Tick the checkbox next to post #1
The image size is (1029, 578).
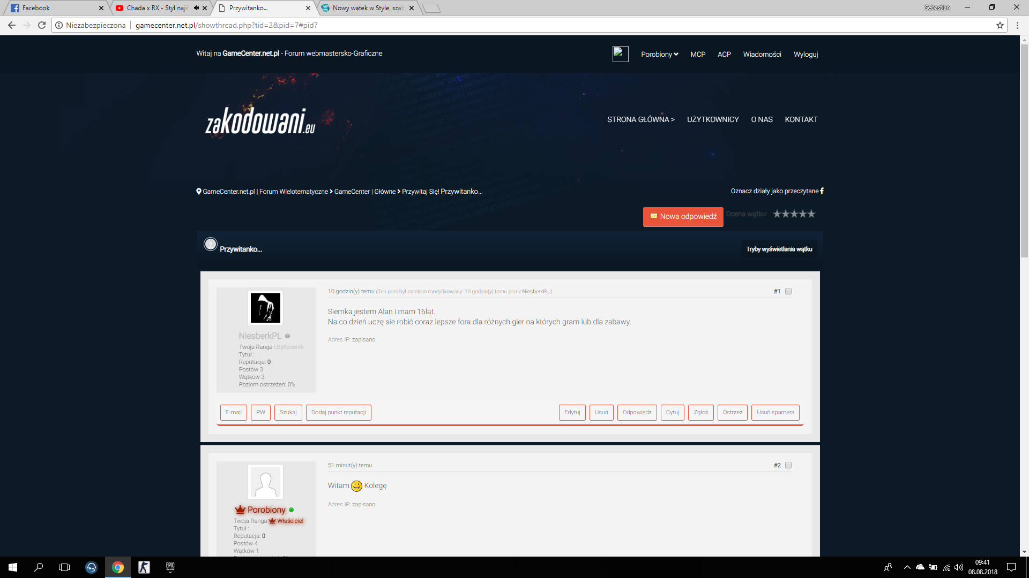[x=788, y=292]
